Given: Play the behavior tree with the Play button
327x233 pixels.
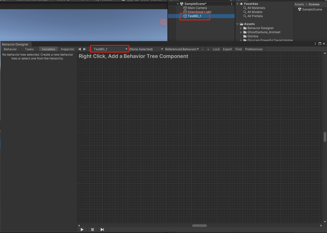Looking at the screenshot, I should (x=82, y=229).
